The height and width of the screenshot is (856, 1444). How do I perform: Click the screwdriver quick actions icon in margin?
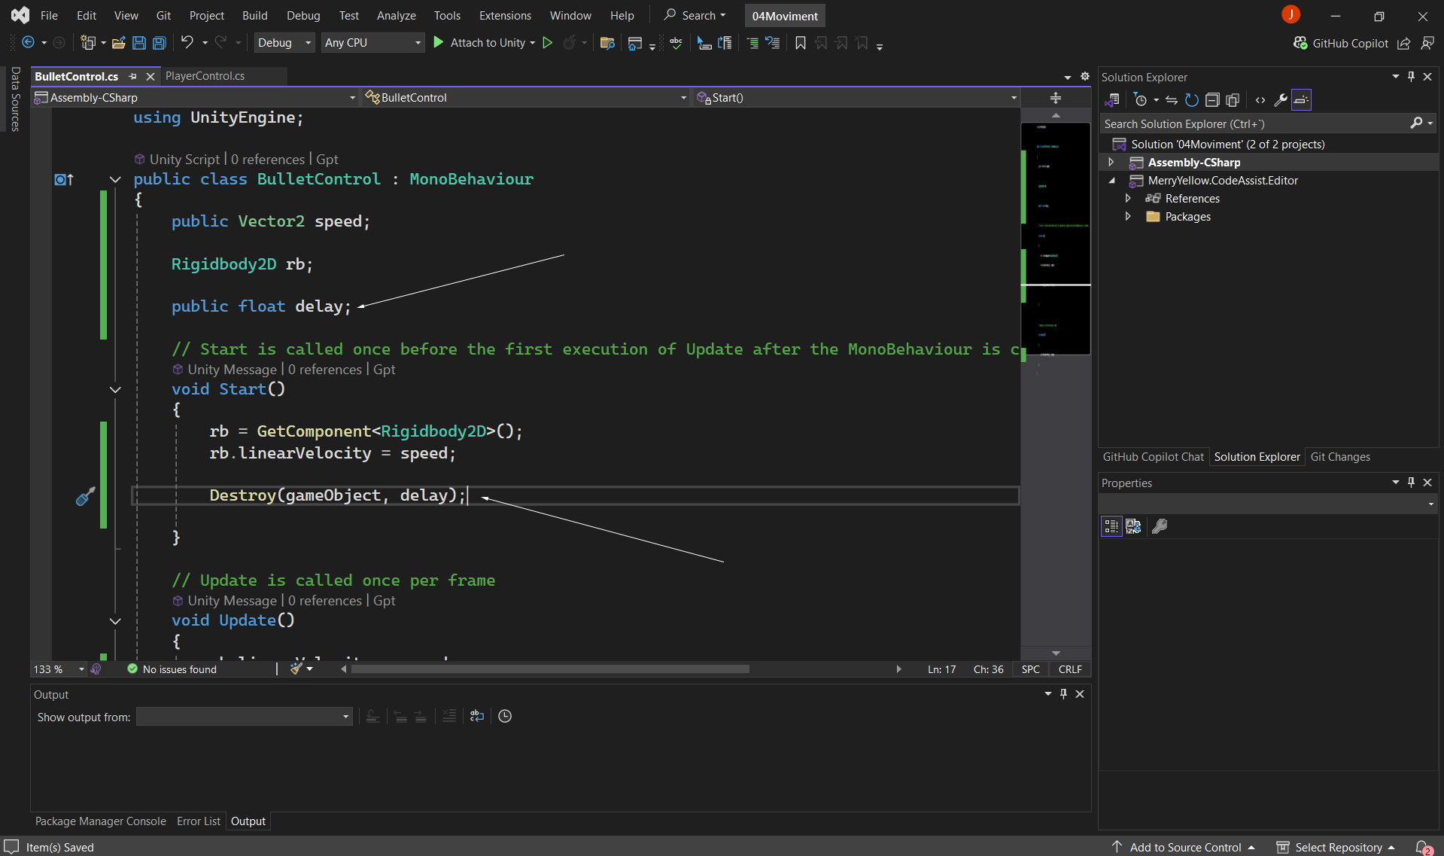[85, 496]
